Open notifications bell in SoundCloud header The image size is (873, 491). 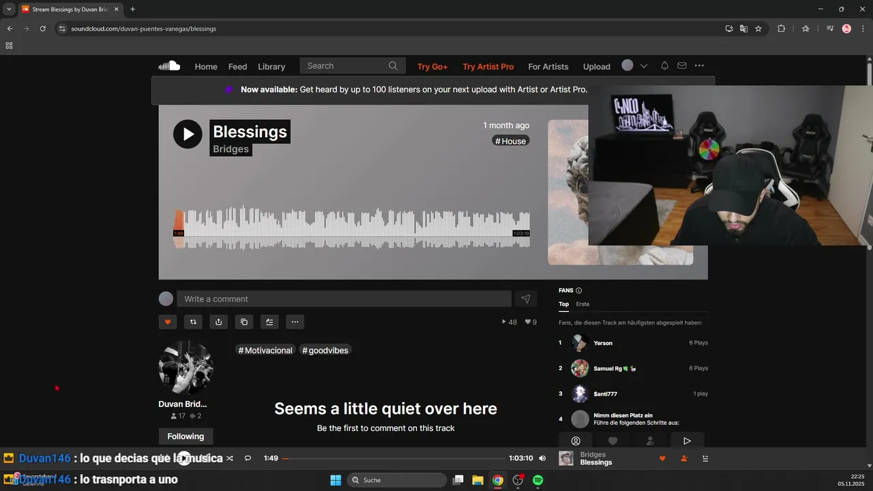click(664, 66)
